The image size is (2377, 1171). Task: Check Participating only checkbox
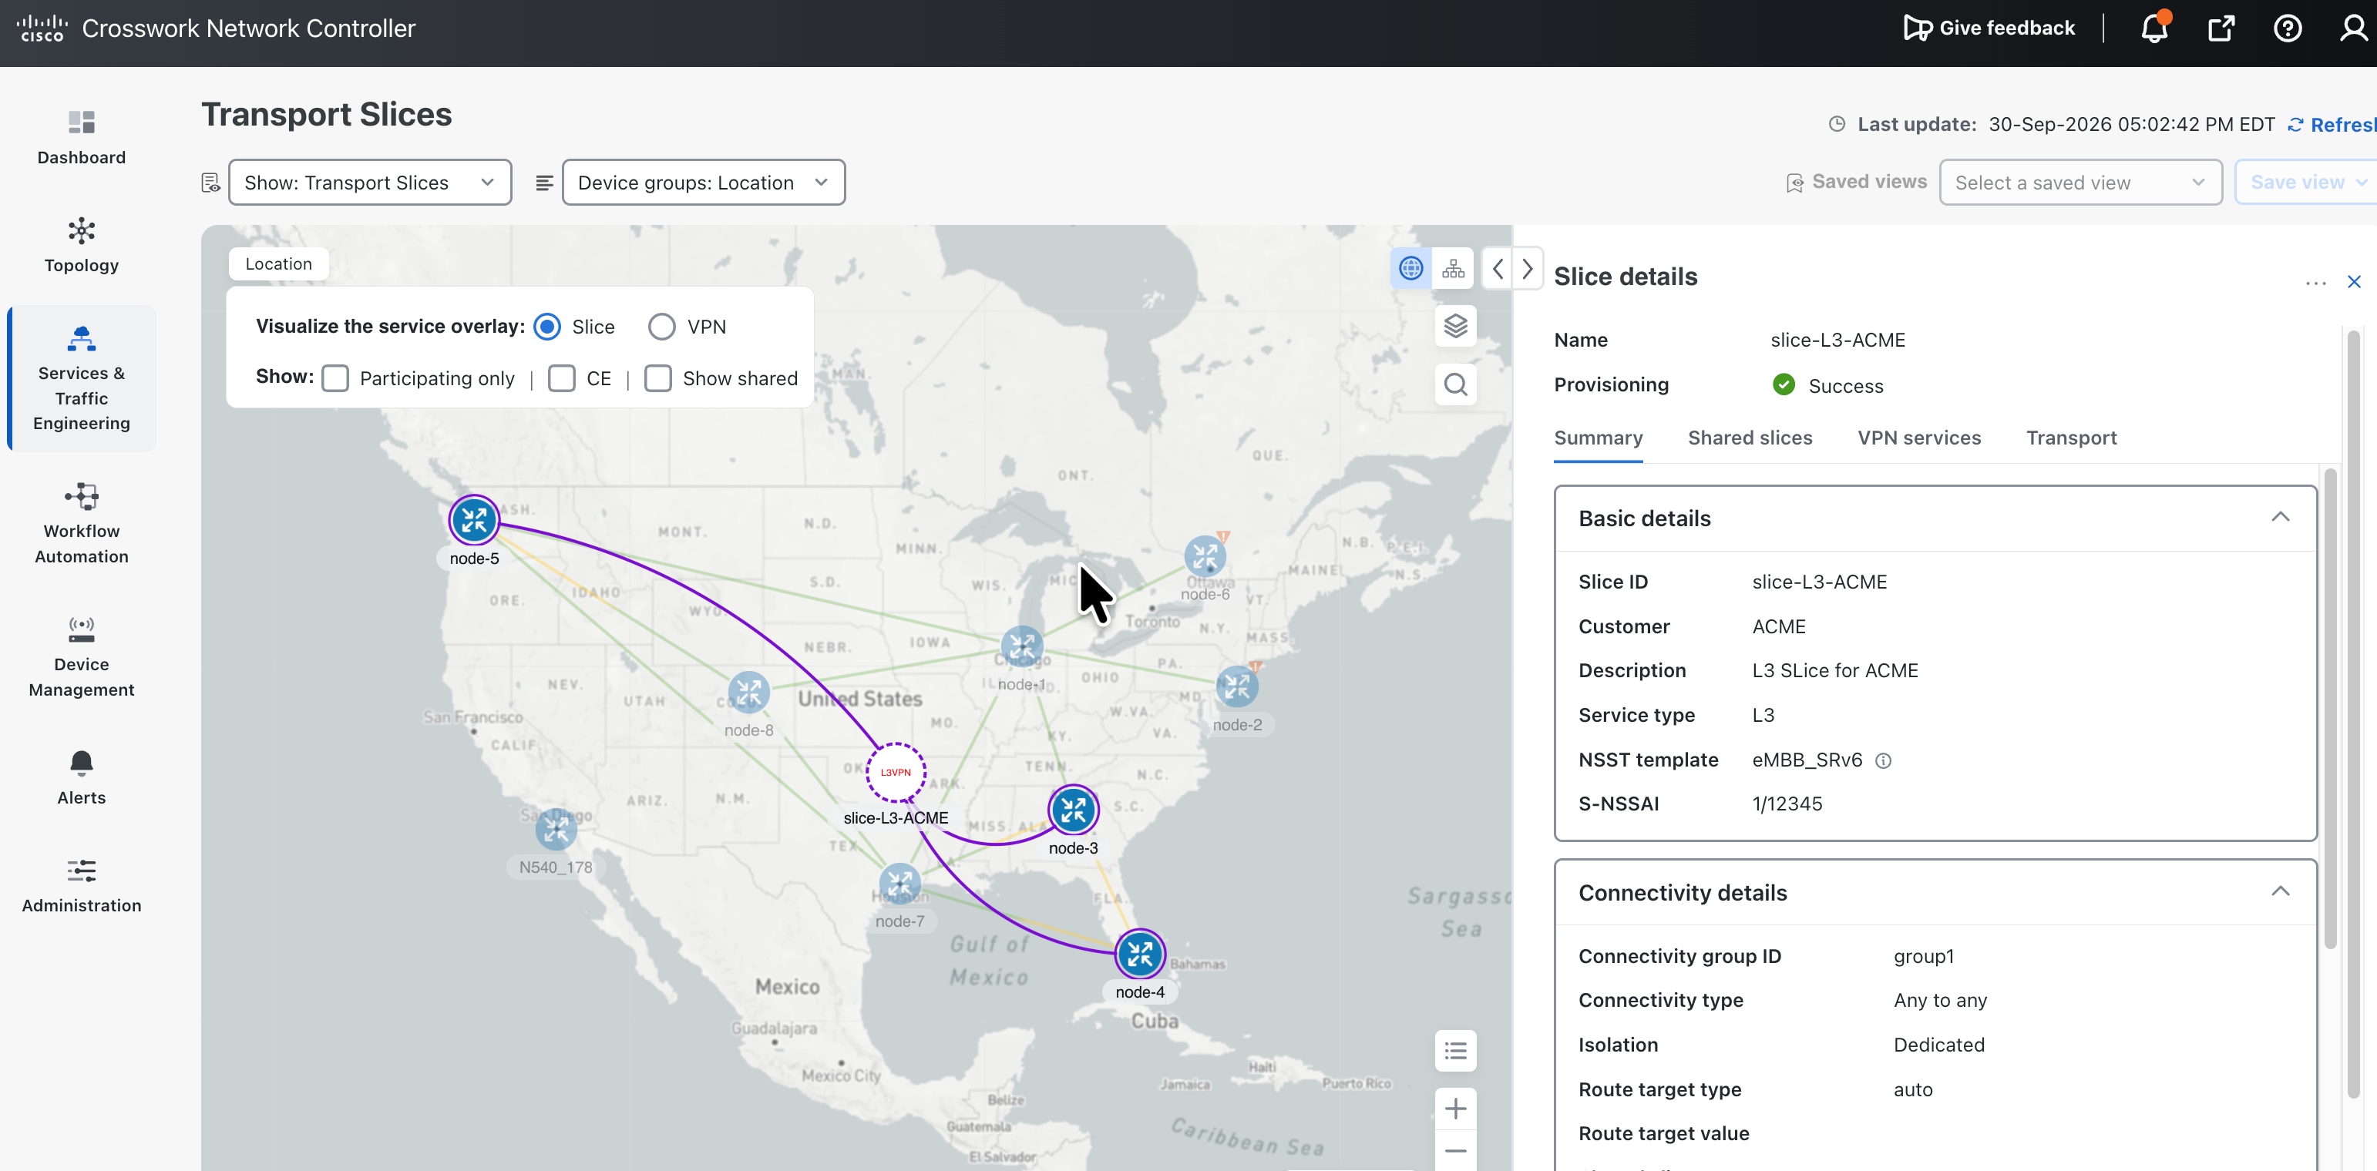click(335, 378)
